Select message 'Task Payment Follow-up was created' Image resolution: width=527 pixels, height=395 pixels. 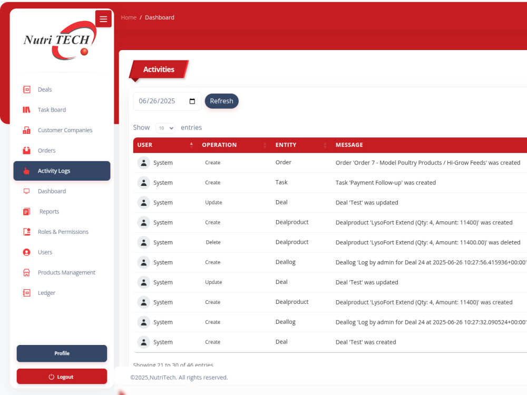[x=386, y=183]
